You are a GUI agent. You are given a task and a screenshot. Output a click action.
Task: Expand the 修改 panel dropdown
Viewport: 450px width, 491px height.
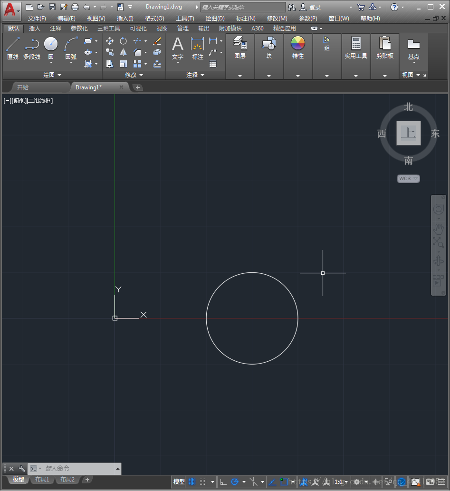tap(134, 75)
